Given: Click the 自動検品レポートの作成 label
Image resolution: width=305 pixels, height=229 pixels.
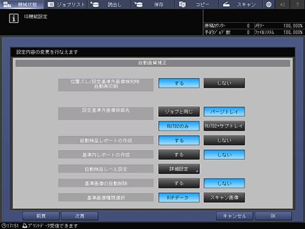Looking at the screenshot, I should [x=106, y=140].
